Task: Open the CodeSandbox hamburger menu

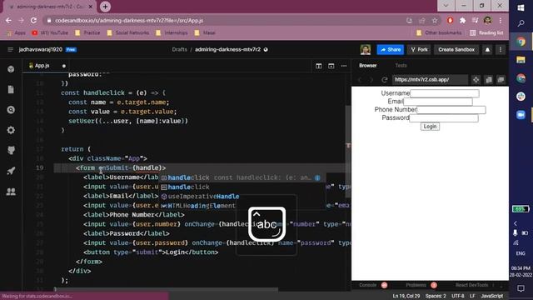Action: pos(10,50)
